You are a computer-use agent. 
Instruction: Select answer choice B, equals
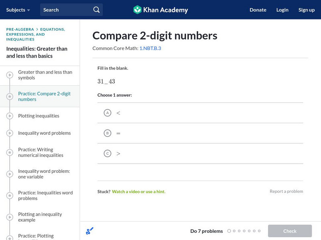[108, 133]
